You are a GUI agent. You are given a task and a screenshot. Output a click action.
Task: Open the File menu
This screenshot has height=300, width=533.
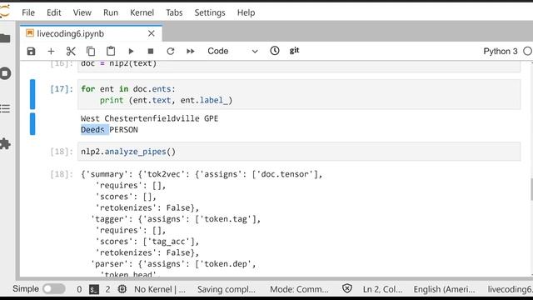28,12
